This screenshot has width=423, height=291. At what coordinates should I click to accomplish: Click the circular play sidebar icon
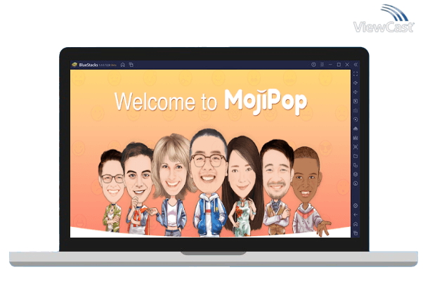[356, 119]
